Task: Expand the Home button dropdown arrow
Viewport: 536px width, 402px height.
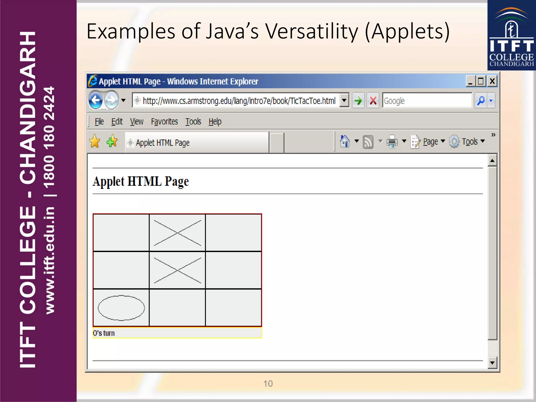Action: tap(356, 141)
